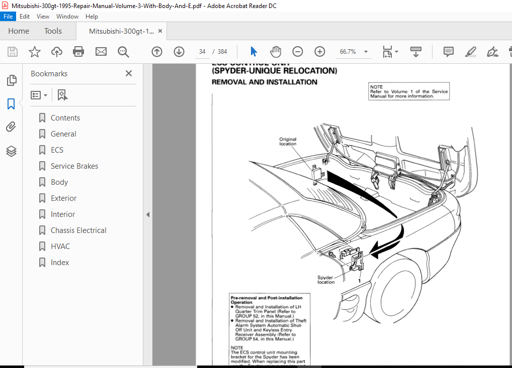
Task: Click the cloud upload icon
Action: tap(57, 52)
